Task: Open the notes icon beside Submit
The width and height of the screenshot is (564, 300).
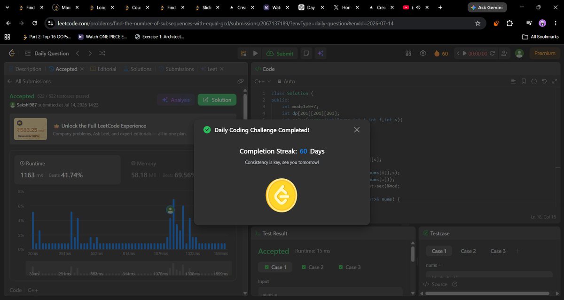Action: tap(305, 54)
